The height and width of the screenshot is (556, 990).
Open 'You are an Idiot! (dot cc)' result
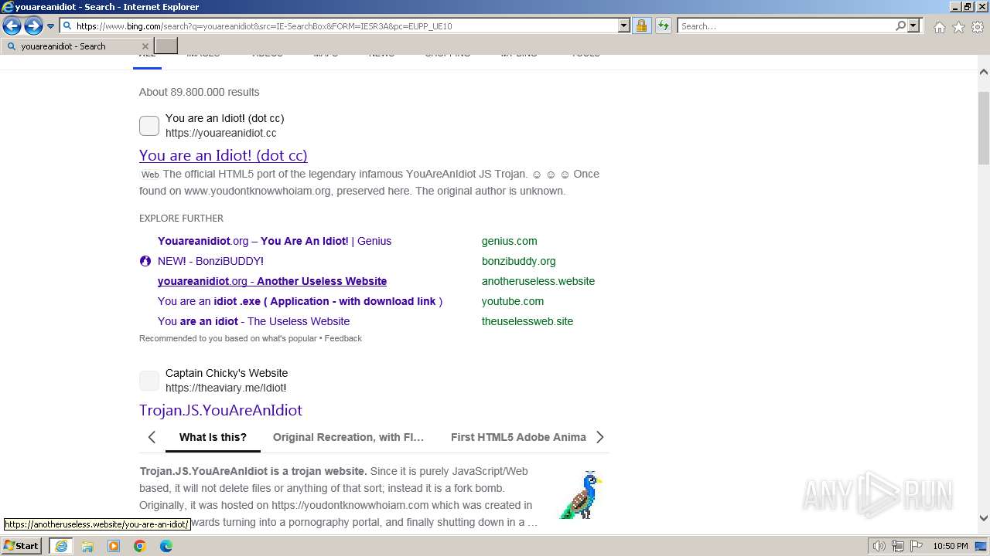pos(223,155)
